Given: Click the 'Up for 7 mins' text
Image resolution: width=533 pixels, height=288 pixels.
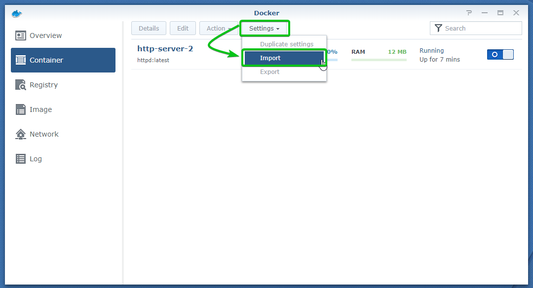Looking at the screenshot, I should pyautogui.click(x=440, y=60).
